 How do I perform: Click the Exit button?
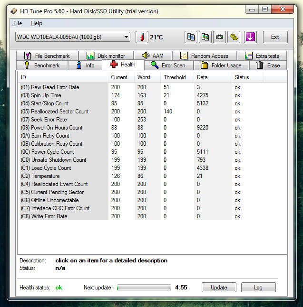tap(275, 37)
